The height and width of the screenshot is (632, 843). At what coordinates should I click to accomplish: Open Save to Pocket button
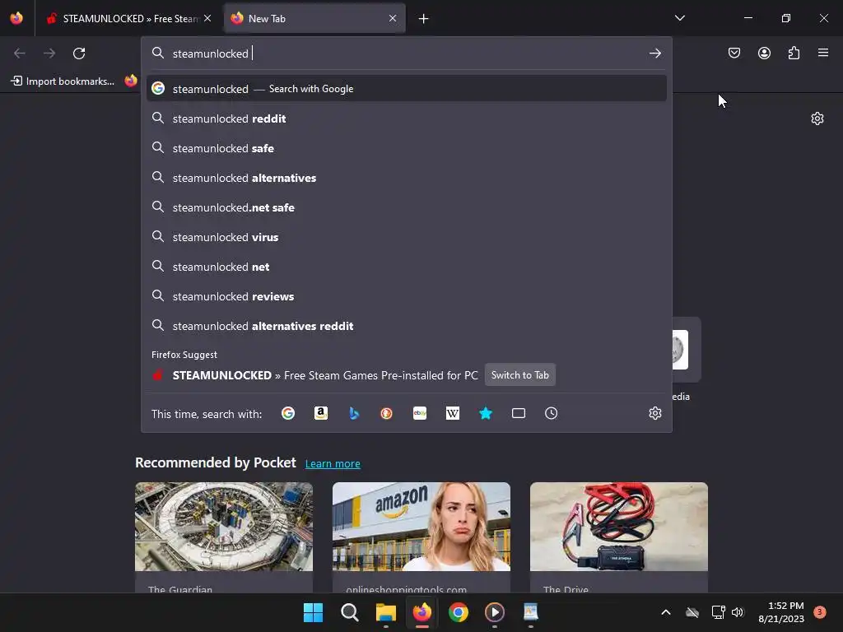click(734, 53)
